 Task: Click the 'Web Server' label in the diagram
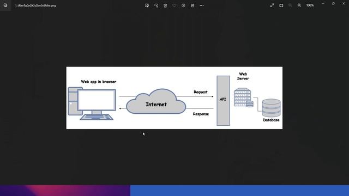click(243, 76)
